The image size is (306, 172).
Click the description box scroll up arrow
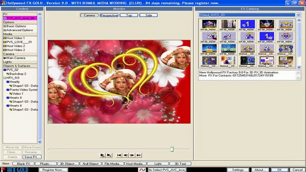[x=298, y=73]
